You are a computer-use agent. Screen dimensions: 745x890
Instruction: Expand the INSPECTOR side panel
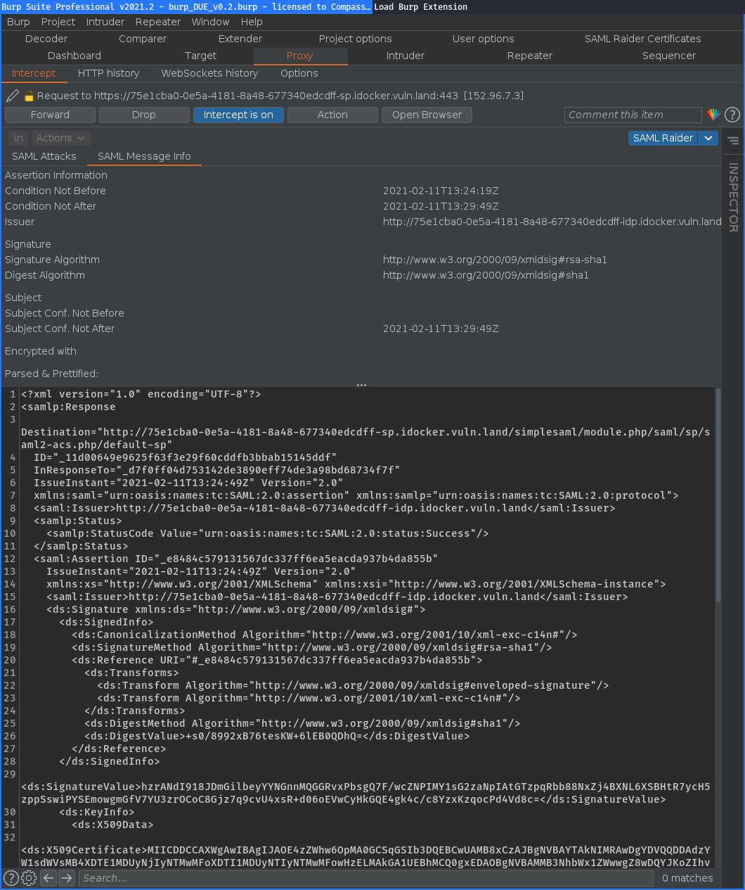tap(733, 197)
